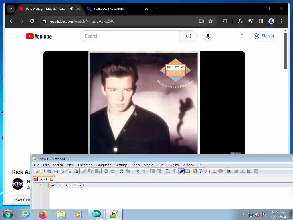Mute the Rick Astley tab speaker icon
Image resolution: width=293 pixels, height=220 pixels.
[71, 9]
